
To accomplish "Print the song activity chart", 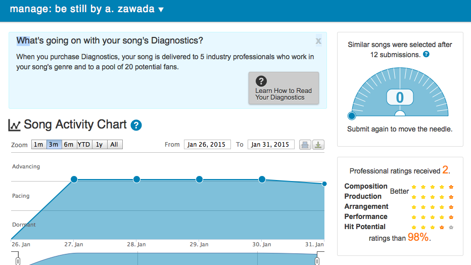I will tap(305, 145).
